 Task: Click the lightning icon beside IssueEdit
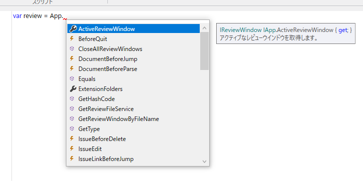coord(72,148)
